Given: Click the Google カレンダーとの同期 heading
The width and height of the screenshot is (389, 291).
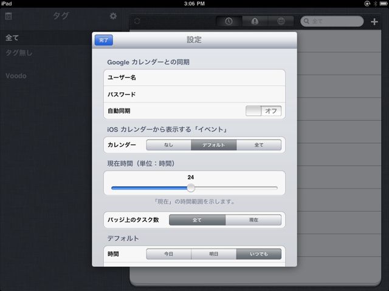Looking at the screenshot, I should (148, 62).
